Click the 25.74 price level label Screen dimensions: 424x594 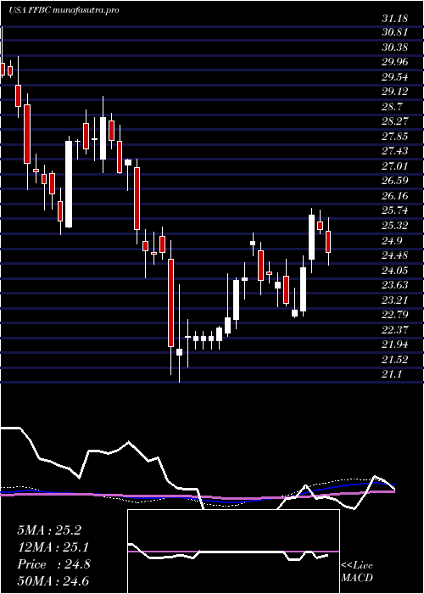pyautogui.click(x=394, y=211)
